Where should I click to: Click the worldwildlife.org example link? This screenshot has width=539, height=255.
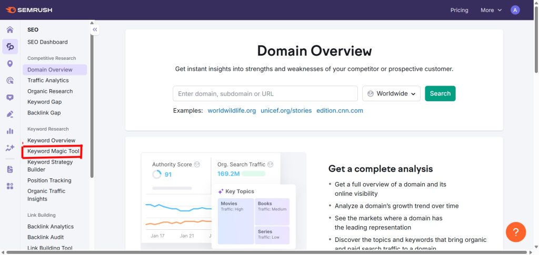point(232,111)
